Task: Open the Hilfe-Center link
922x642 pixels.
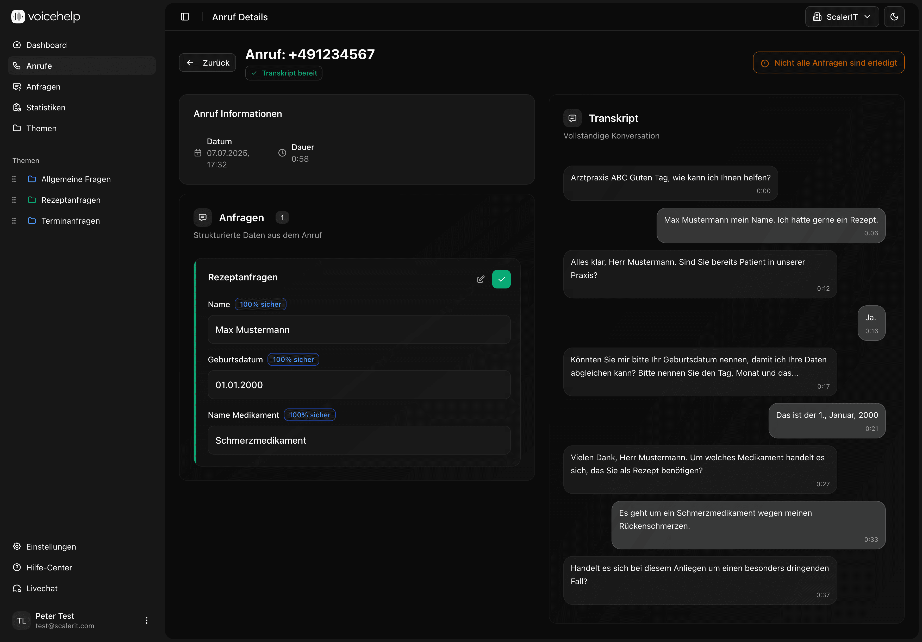Action: click(x=82, y=568)
